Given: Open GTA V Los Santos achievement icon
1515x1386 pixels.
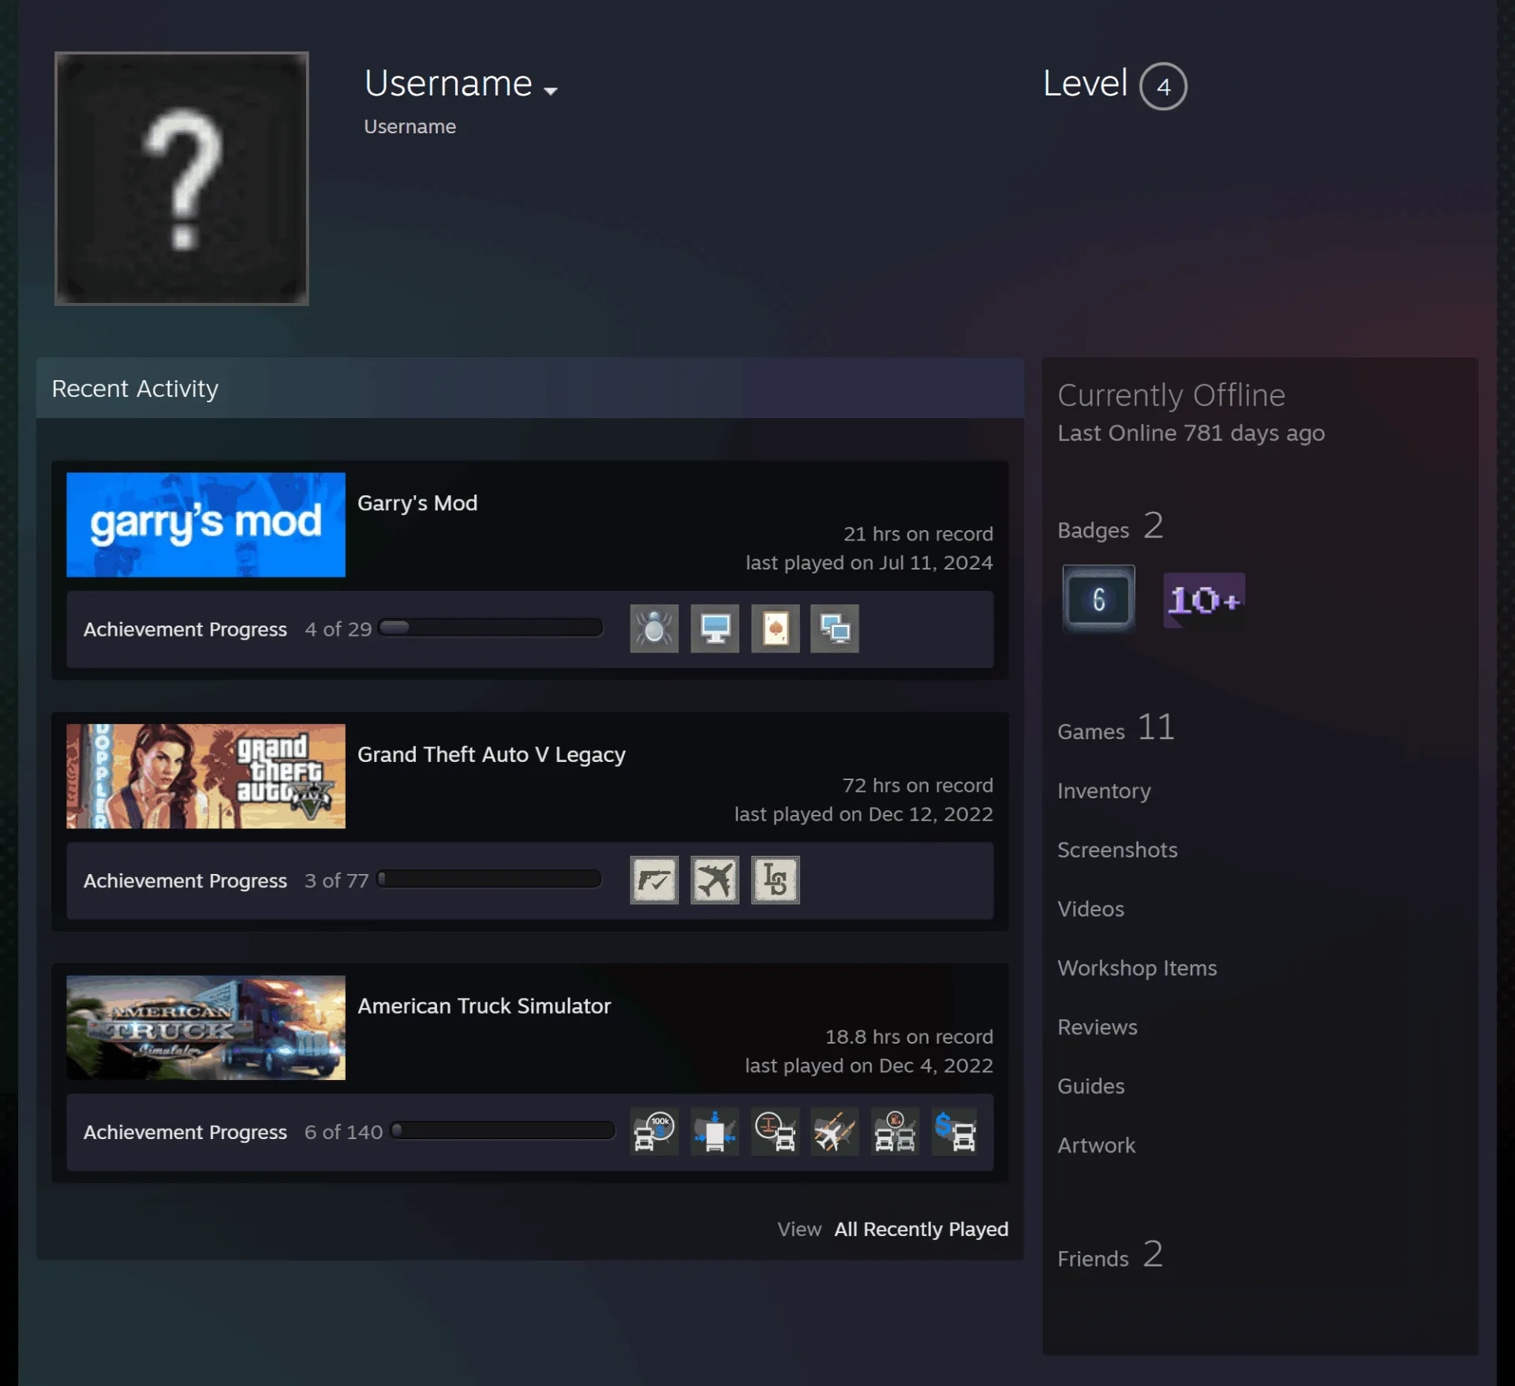Looking at the screenshot, I should pyautogui.click(x=775, y=880).
